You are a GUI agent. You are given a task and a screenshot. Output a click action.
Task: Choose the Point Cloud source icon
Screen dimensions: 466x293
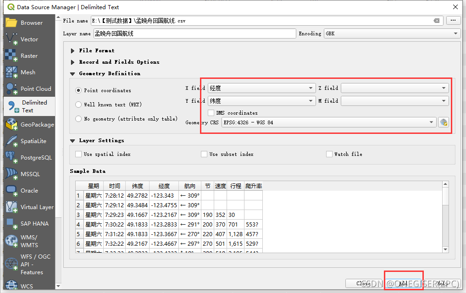[x=11, y=88]
